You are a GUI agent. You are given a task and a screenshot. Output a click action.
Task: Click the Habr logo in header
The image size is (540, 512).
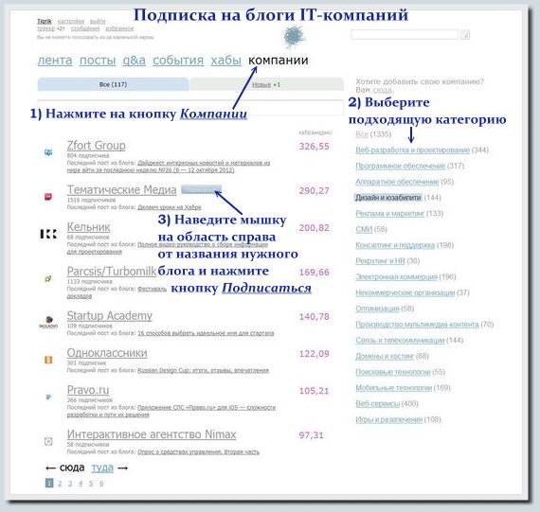point(295,37)
